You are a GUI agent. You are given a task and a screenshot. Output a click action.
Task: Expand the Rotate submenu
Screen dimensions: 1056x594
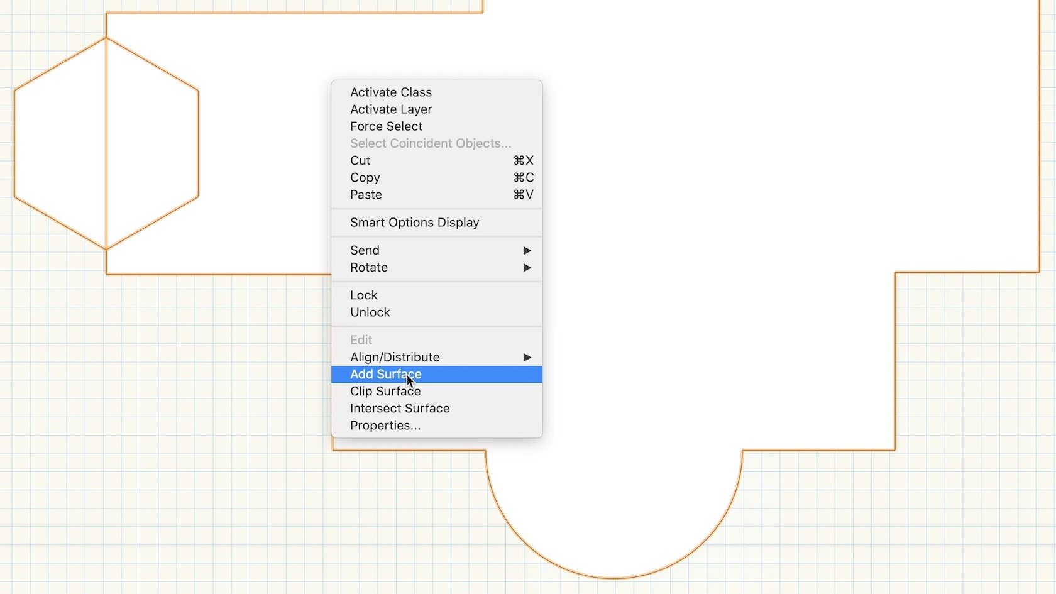pyautogui.click(x=436, y=268)
